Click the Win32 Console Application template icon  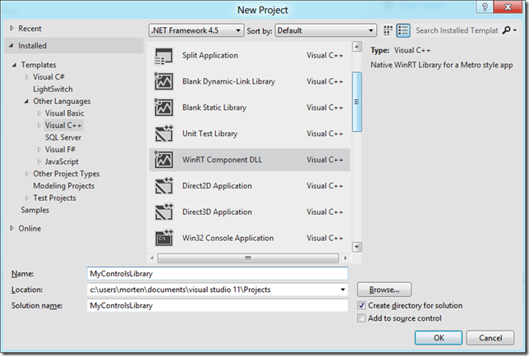[x=163, y=238]
